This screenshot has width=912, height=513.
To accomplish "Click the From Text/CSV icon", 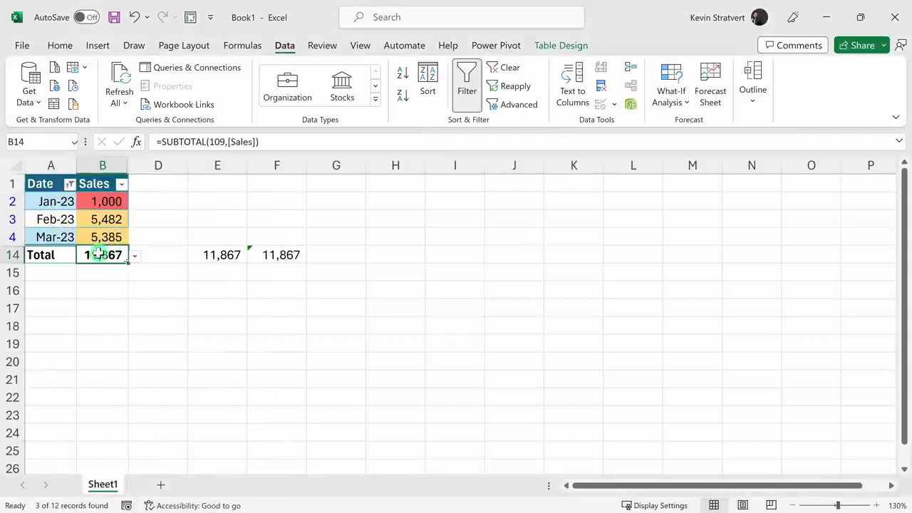I will point(55,68).
